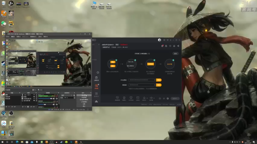The width and height of the screenshot is (257, 144).
Task: Open second menu in OBS menu bar
Action: pos(13,36)
